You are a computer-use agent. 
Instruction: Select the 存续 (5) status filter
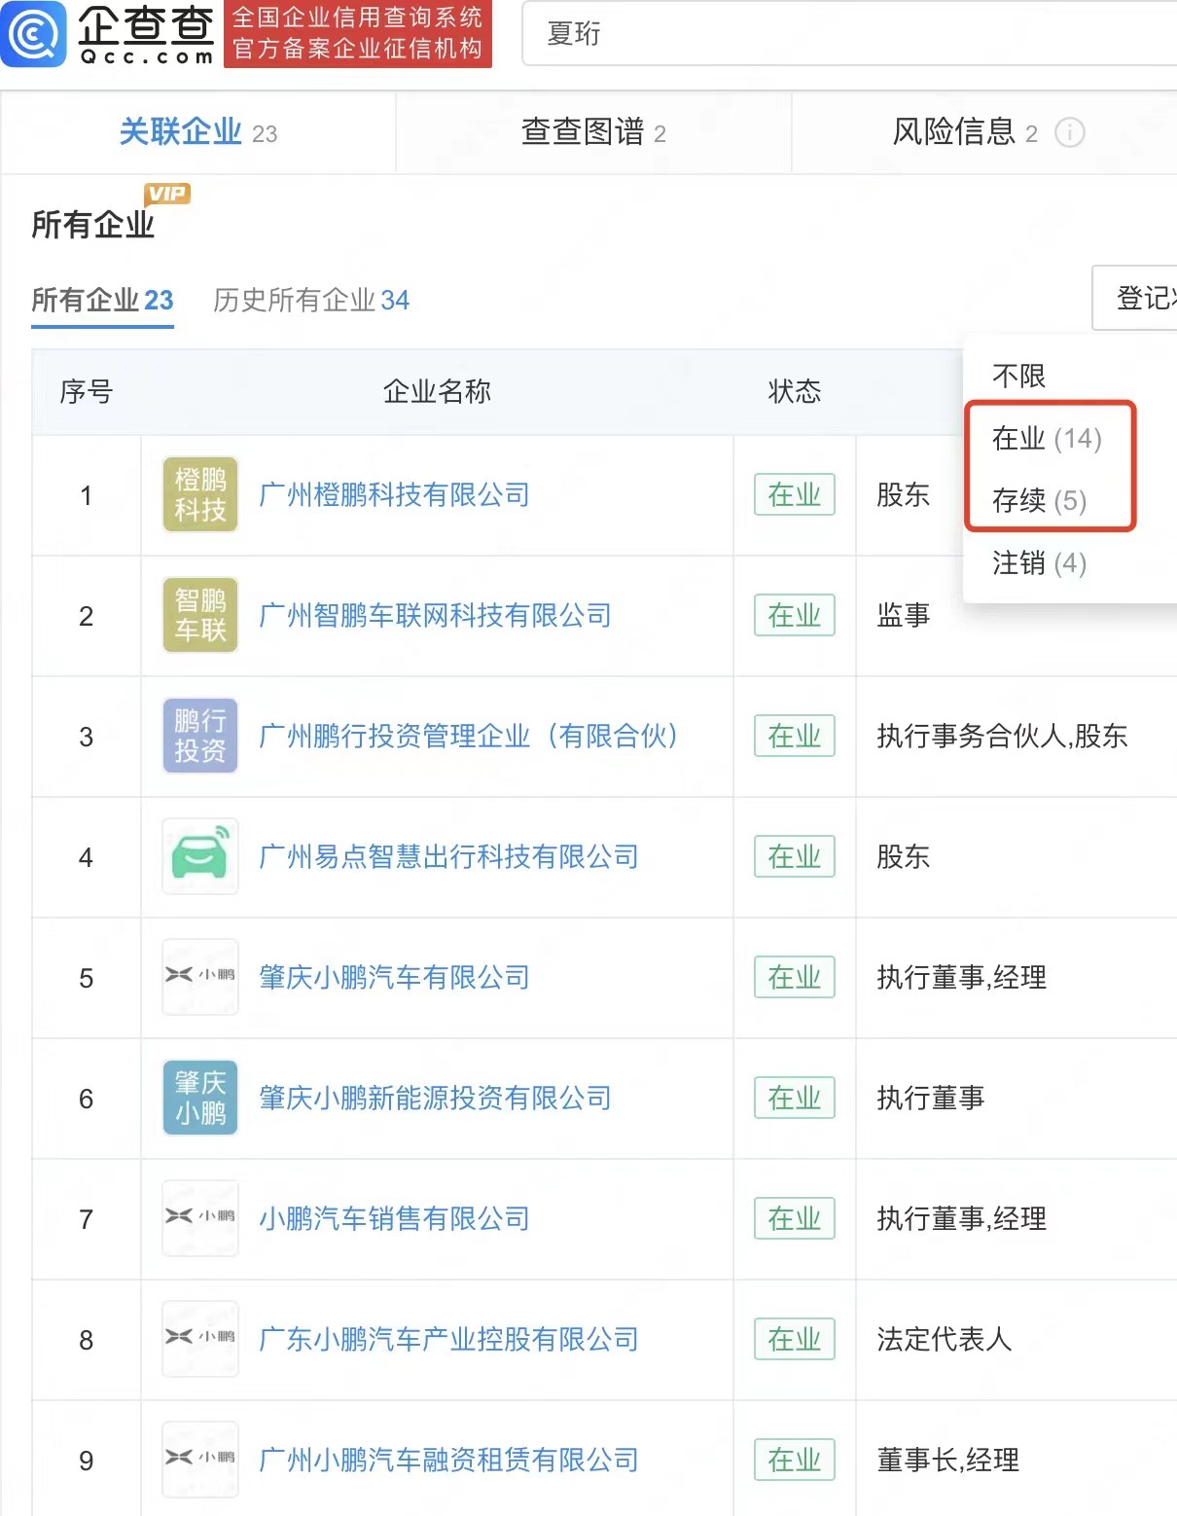pyautogui.click(x=1042, y=502)
